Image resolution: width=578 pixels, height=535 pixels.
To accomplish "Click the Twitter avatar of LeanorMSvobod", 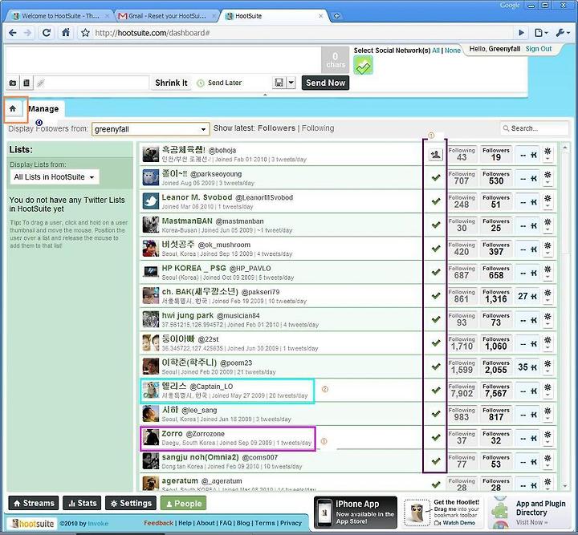I will [x=151, y=201].
